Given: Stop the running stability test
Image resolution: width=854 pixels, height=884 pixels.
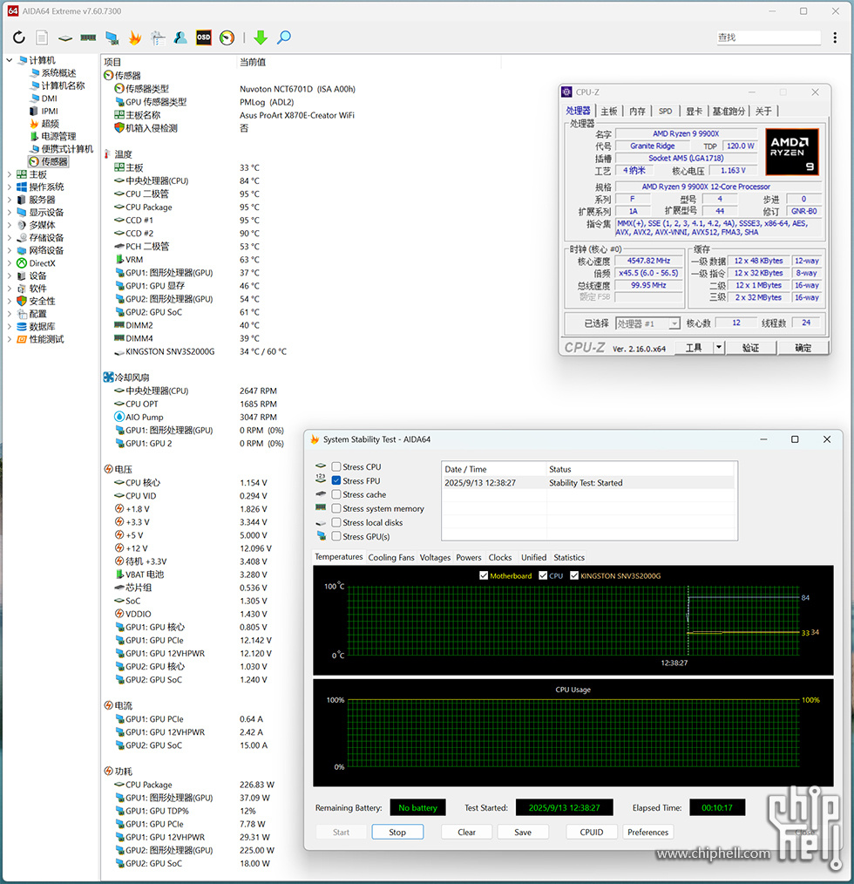Looking at the screenshot, I should point(397,833).
